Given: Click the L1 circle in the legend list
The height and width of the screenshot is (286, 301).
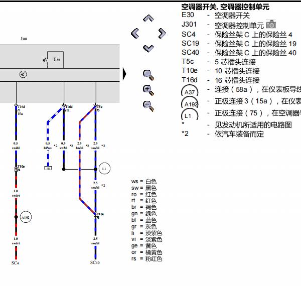Looking at the screenshot, I should pos(190,115).
